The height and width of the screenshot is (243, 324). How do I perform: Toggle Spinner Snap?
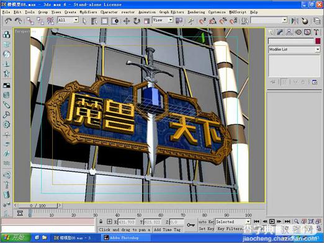point(233,21)
